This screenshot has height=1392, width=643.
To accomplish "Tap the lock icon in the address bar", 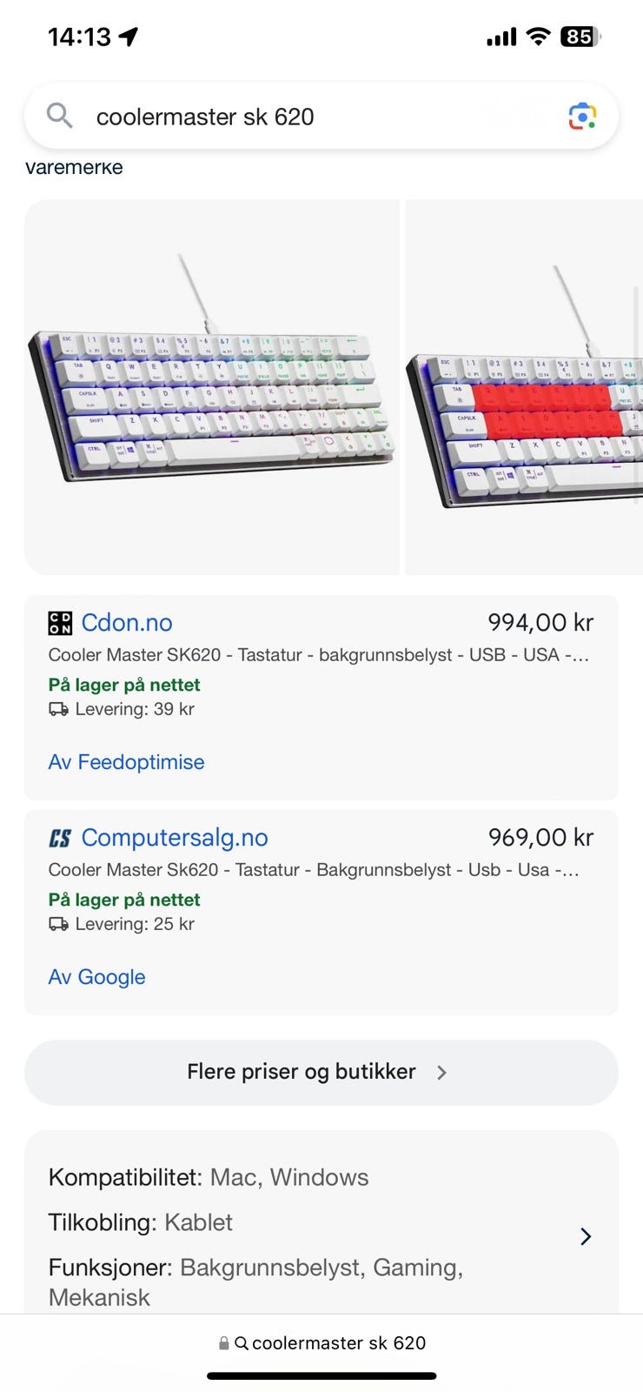I will pos(224,1343).
